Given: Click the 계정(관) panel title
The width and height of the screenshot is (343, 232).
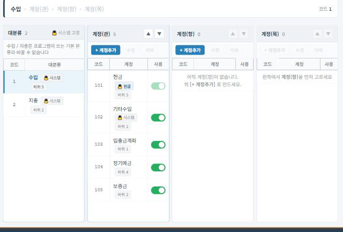Looking at the screenshot, I should (x=101, y=34).
